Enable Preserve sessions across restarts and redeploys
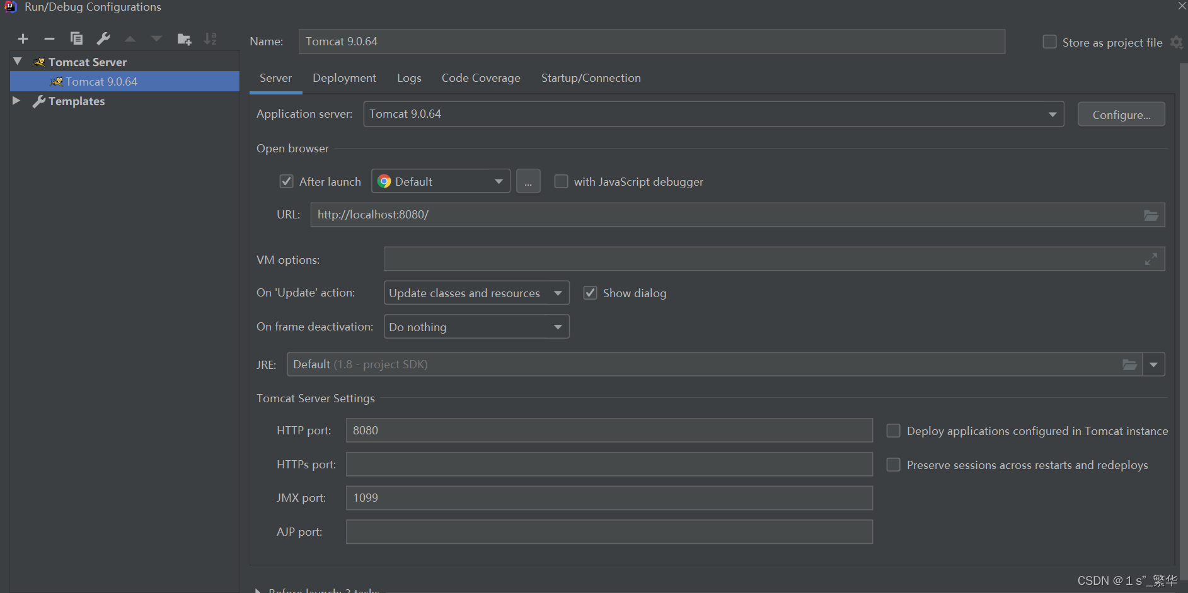The height and width of the screenshot is (593, 1188). coord(893,465)
